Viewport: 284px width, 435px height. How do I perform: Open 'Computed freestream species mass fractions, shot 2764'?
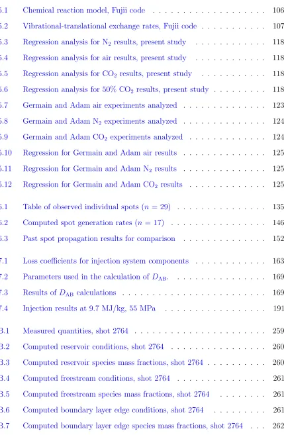pyautogui.click(x=116, y=394)
